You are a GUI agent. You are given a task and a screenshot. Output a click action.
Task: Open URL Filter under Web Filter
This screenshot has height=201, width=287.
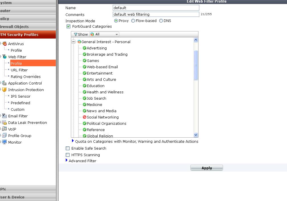point(19,70)
